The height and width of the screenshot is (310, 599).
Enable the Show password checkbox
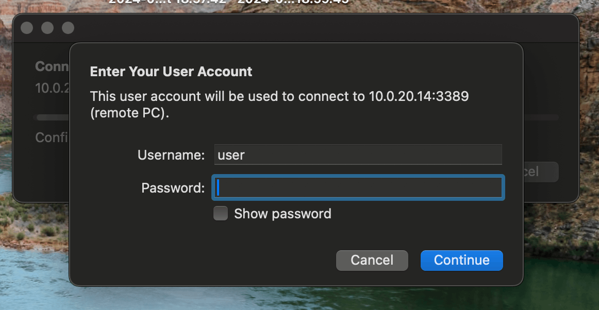221,213
